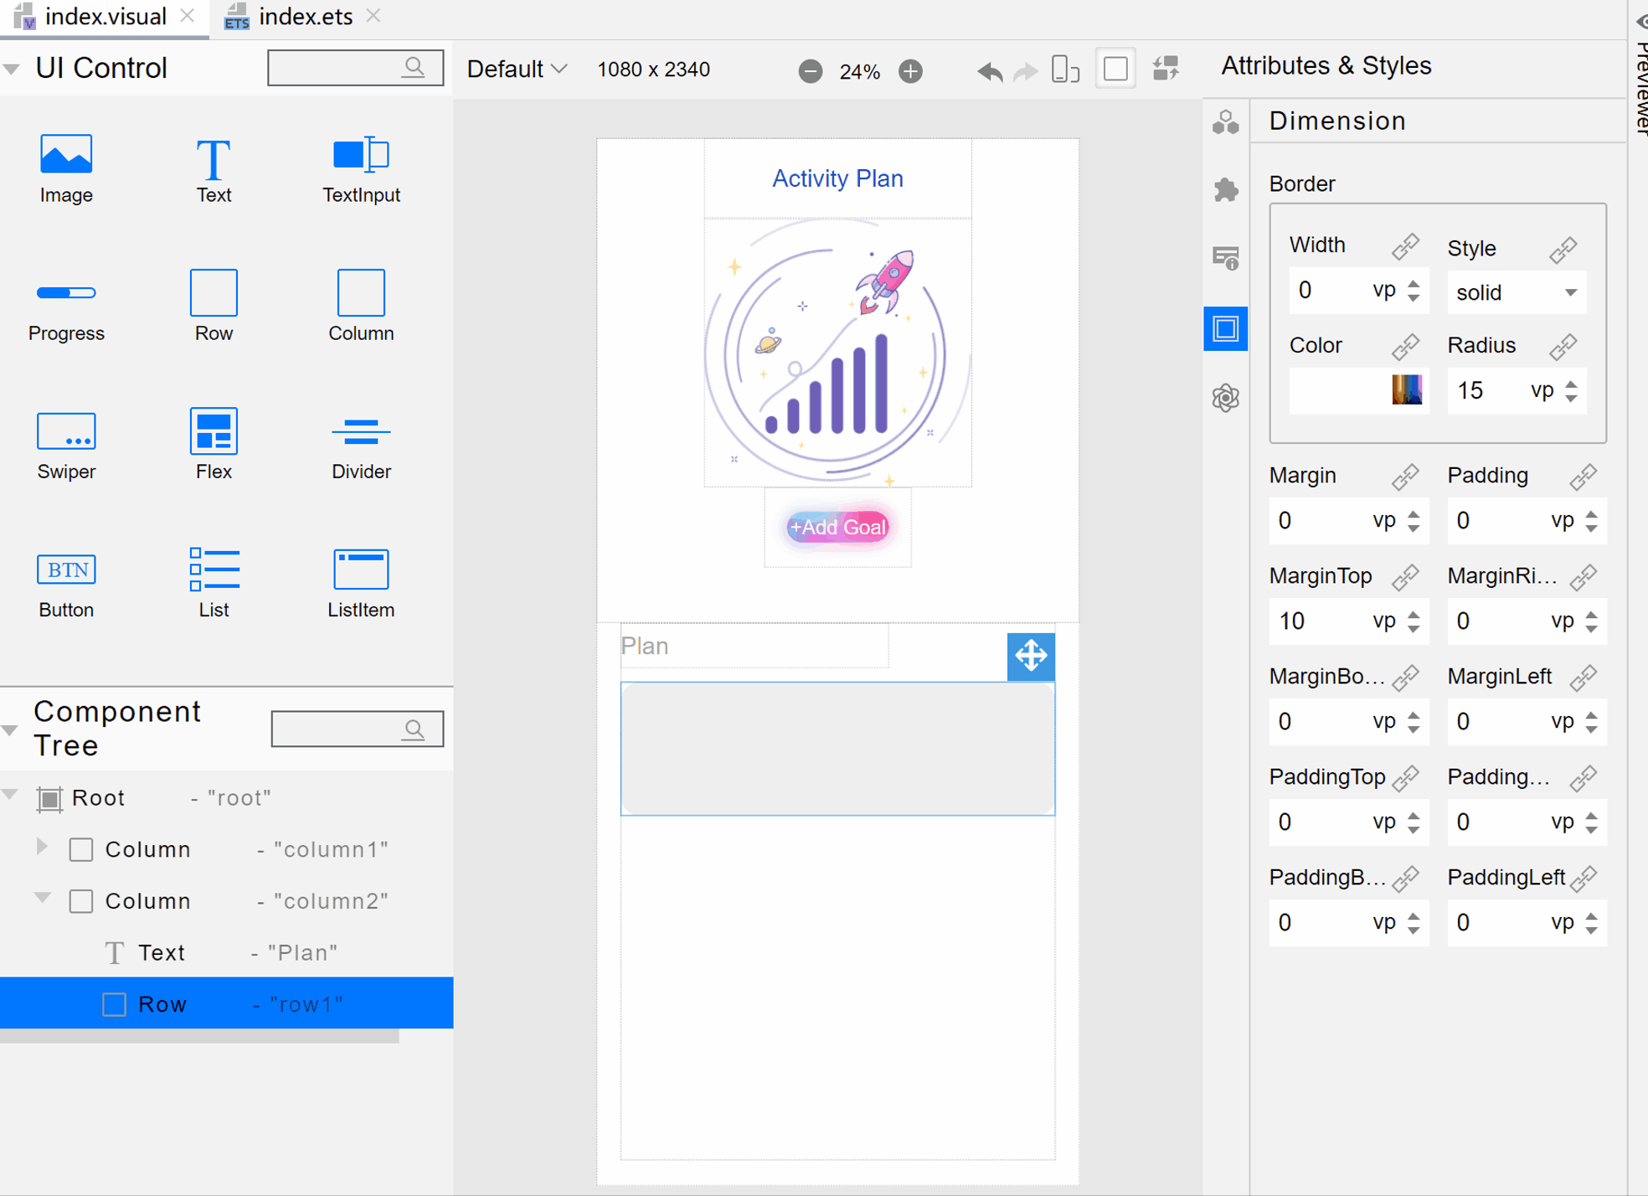This screenshot has height=1196, width=1648.
Task: Click the undo arrow icon
Action: pos(989,71)
